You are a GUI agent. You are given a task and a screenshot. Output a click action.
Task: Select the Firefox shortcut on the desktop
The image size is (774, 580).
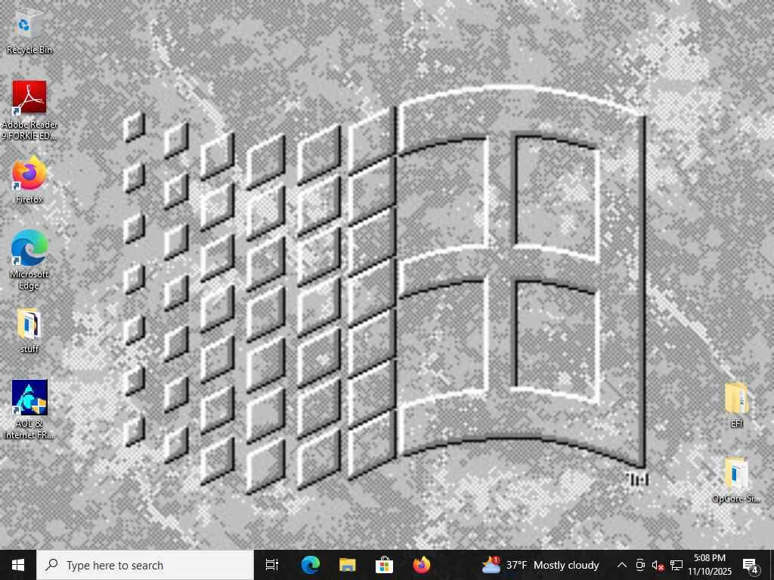click(x=29, y=180)
